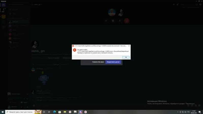Open the taskbar app left of Discord
The image size is (203, 114).
pyautogui.click(x=75, y=112)
